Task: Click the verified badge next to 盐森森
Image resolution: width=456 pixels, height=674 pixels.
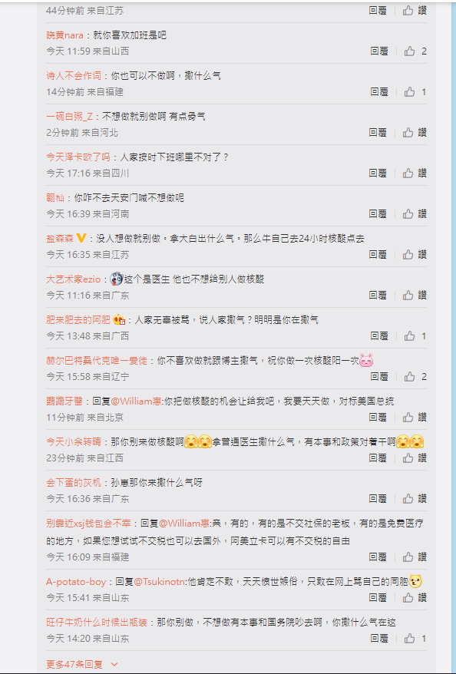Action: (81, 238)
